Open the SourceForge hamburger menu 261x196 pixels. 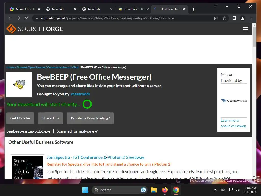[245, 29]
